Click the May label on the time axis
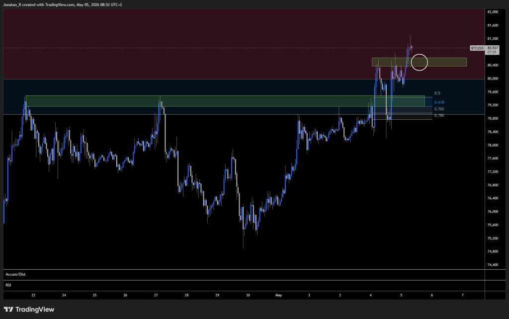509x319 pixels. pyautogui.click(x=278, y=295)
